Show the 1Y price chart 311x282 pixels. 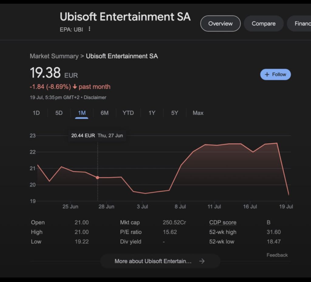[152, 113]
